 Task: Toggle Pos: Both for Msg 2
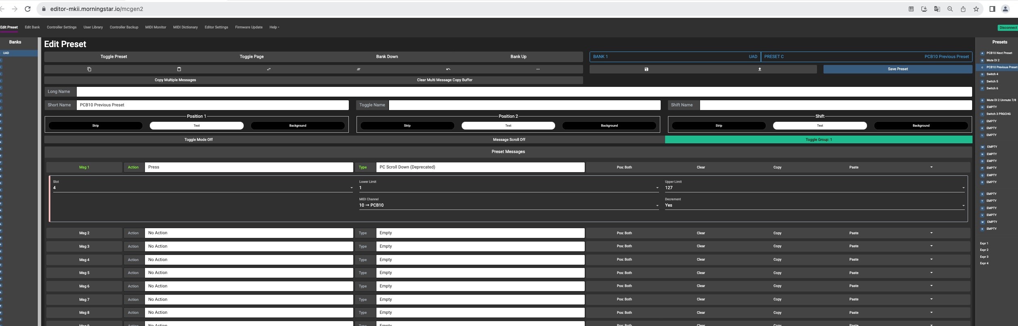pyautogui.click(x=624, y=233)
